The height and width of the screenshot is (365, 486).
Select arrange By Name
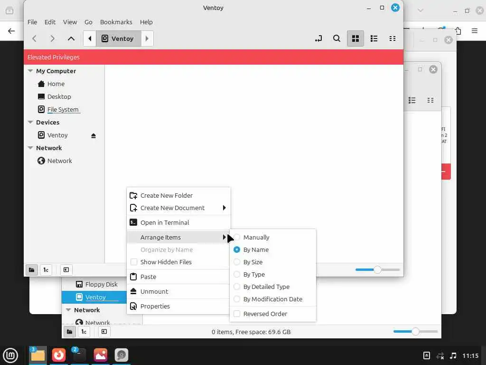point(273,250)
